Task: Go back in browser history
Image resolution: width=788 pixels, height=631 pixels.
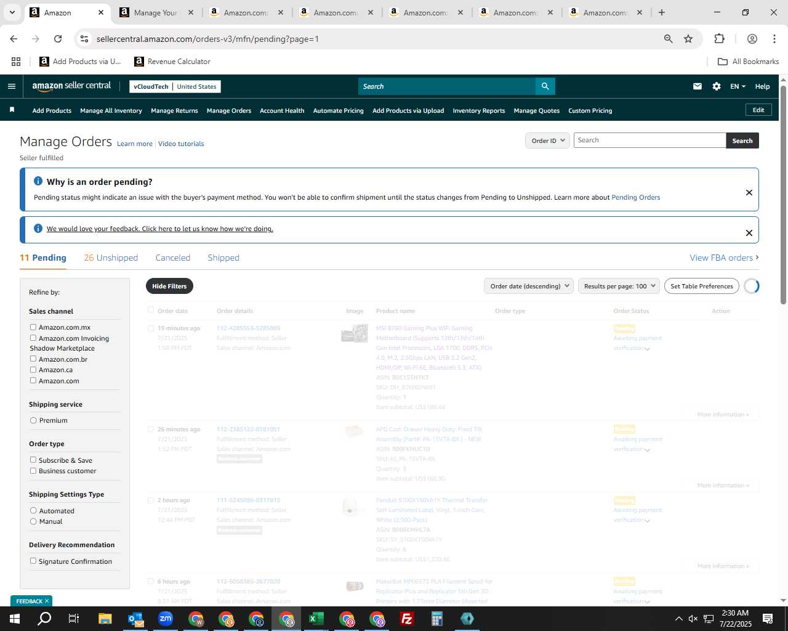Action: click(14, 39)
